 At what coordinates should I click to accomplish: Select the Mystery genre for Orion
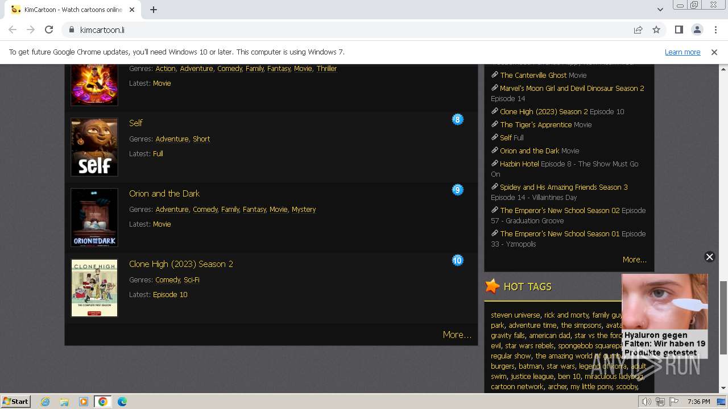click(x=304, y=209)
